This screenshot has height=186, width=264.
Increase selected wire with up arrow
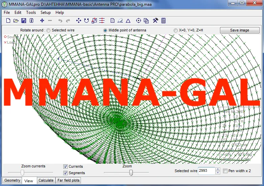point(218,169)
